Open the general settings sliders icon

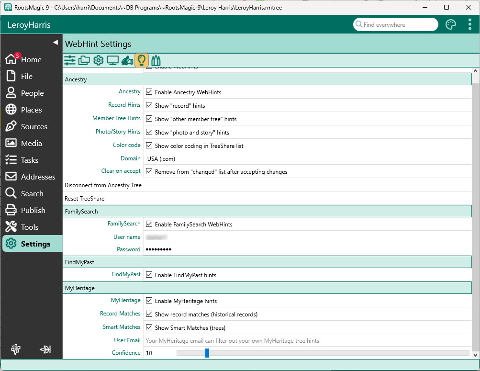70,60
